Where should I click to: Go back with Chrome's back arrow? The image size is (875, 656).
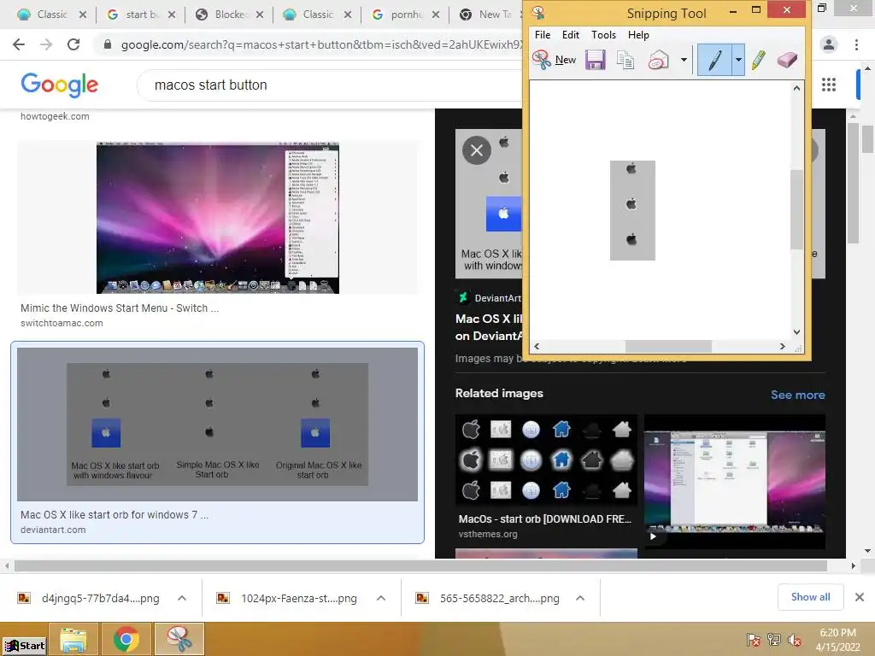19,44
